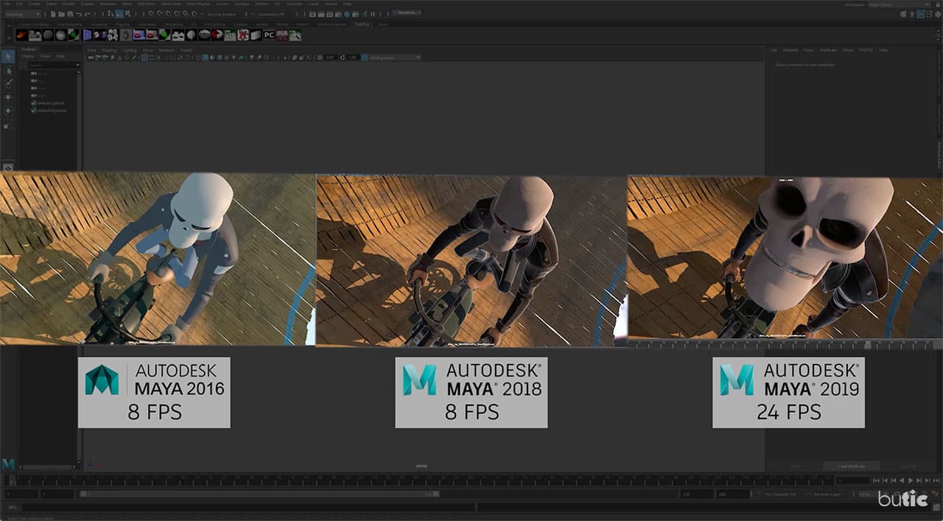Open the HumanIK sidebar icon
The height and width of the screenshot is (521, 943).
(x=911, y=14)
